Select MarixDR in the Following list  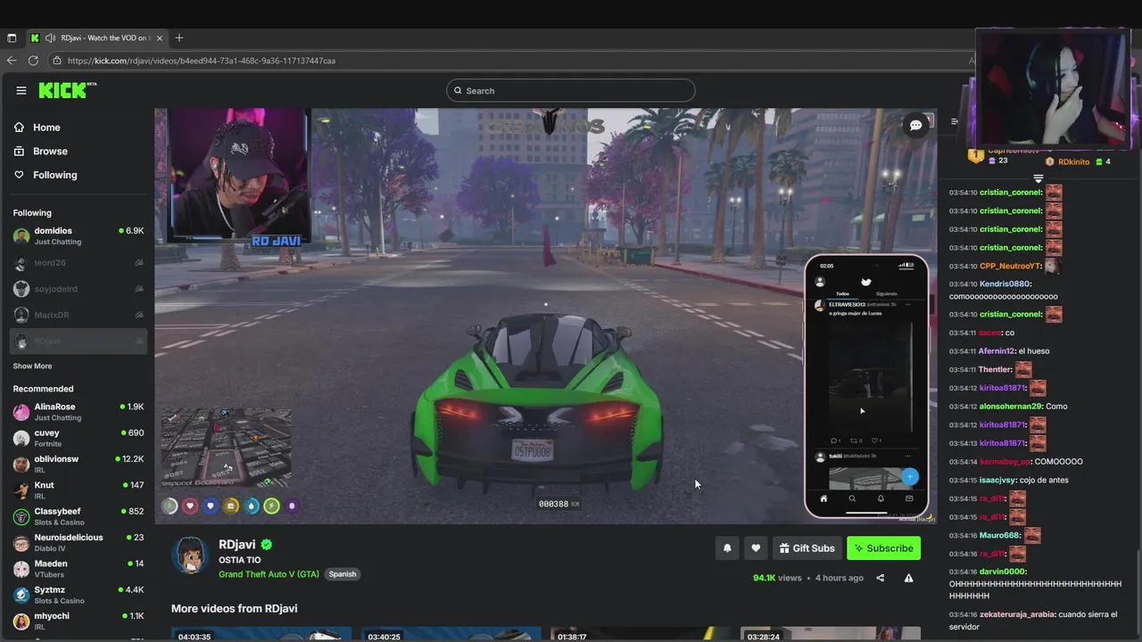pos(79,315)
